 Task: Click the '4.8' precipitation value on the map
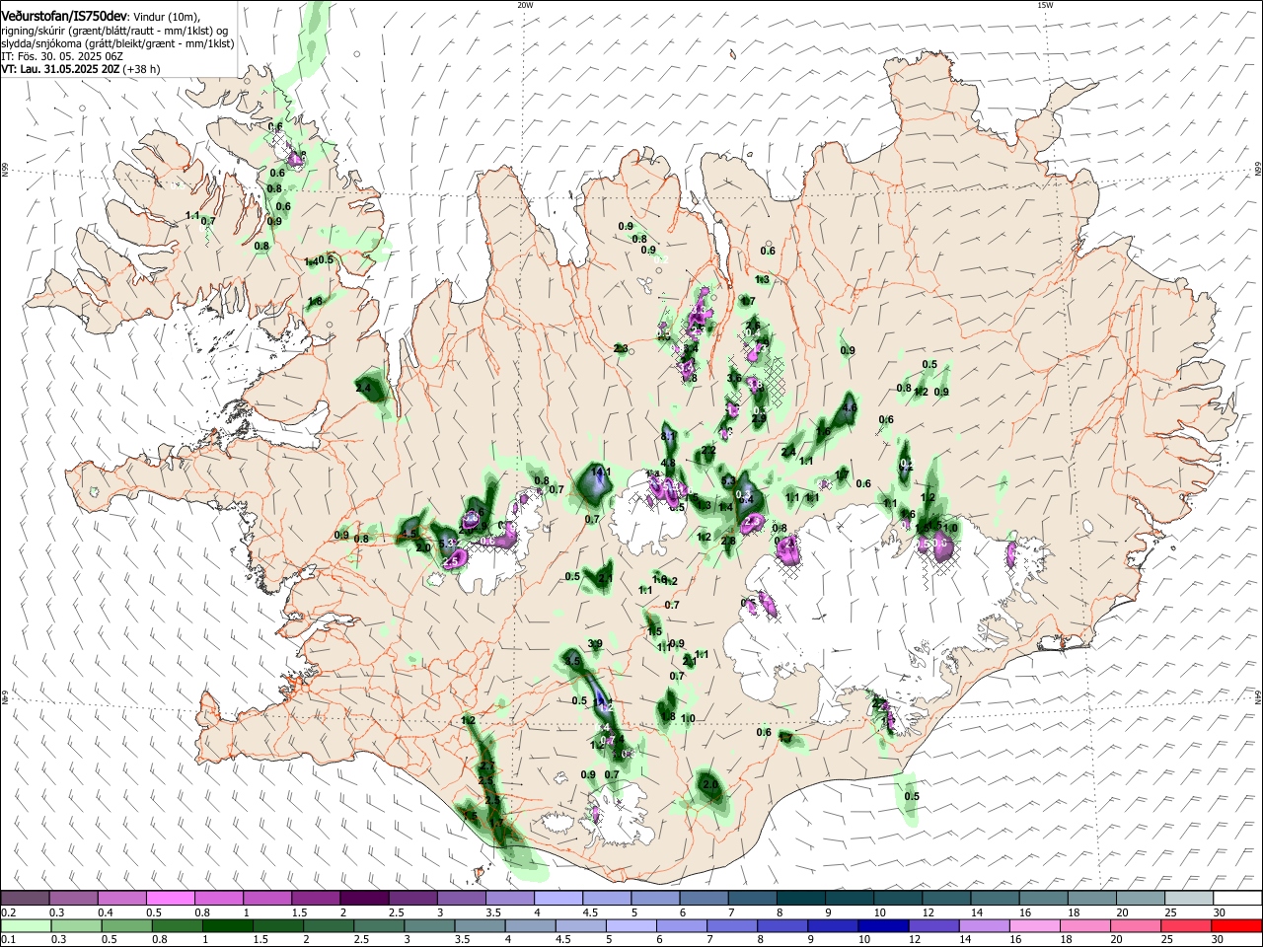click(x=668, y=464)
